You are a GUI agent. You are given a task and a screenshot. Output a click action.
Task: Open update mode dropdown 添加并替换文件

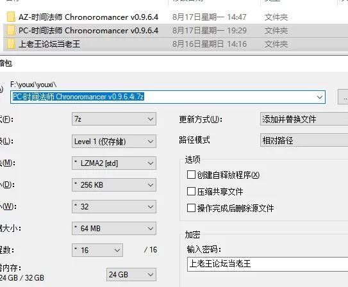(304, 119)
